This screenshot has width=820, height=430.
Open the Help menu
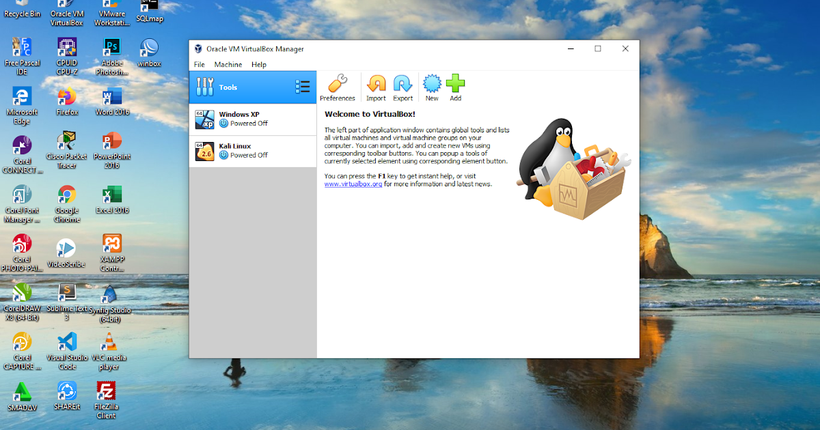point(258,64)
